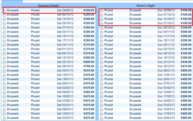Select outward flight Sat 24/11/12 radio button
Image resolution: width=193 pixels, height=121 pixels.
pyautogui.click(x=4, y=45)
